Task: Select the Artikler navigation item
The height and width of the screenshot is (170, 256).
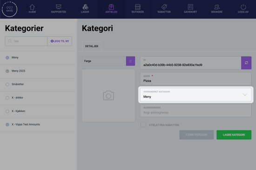Action: [x=111, y=9]
